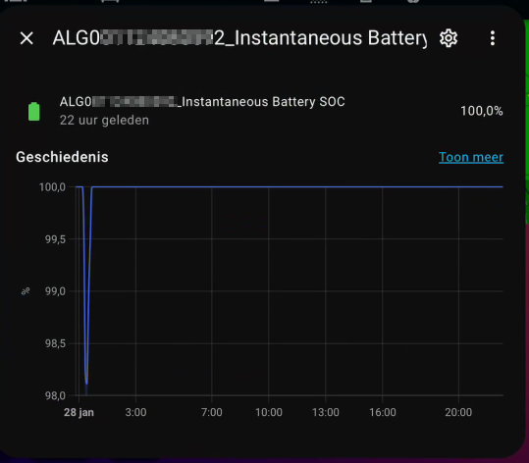Click the Geschiedenis section heading
The width and height of the screenshot is (529, 463).
pyautogui.click(x=62, y=157)
